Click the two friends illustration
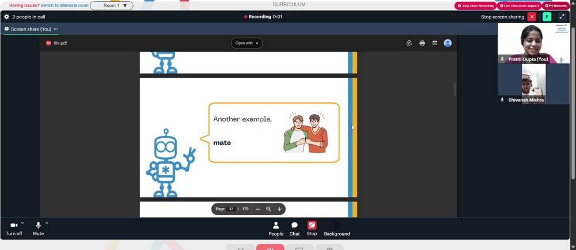Image resolution: width=576 pixels, height=250 pixels. [x=305, y=132]
